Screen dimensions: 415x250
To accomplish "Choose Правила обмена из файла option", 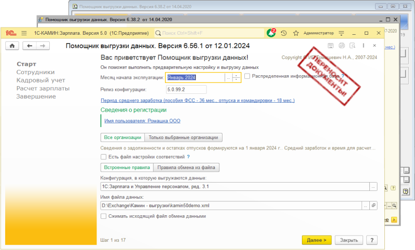I will pos(186,168).
